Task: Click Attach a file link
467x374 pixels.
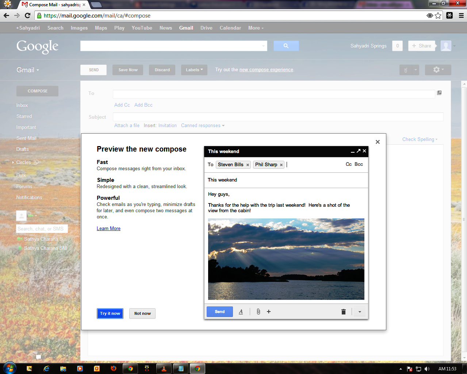Action: 127,125
